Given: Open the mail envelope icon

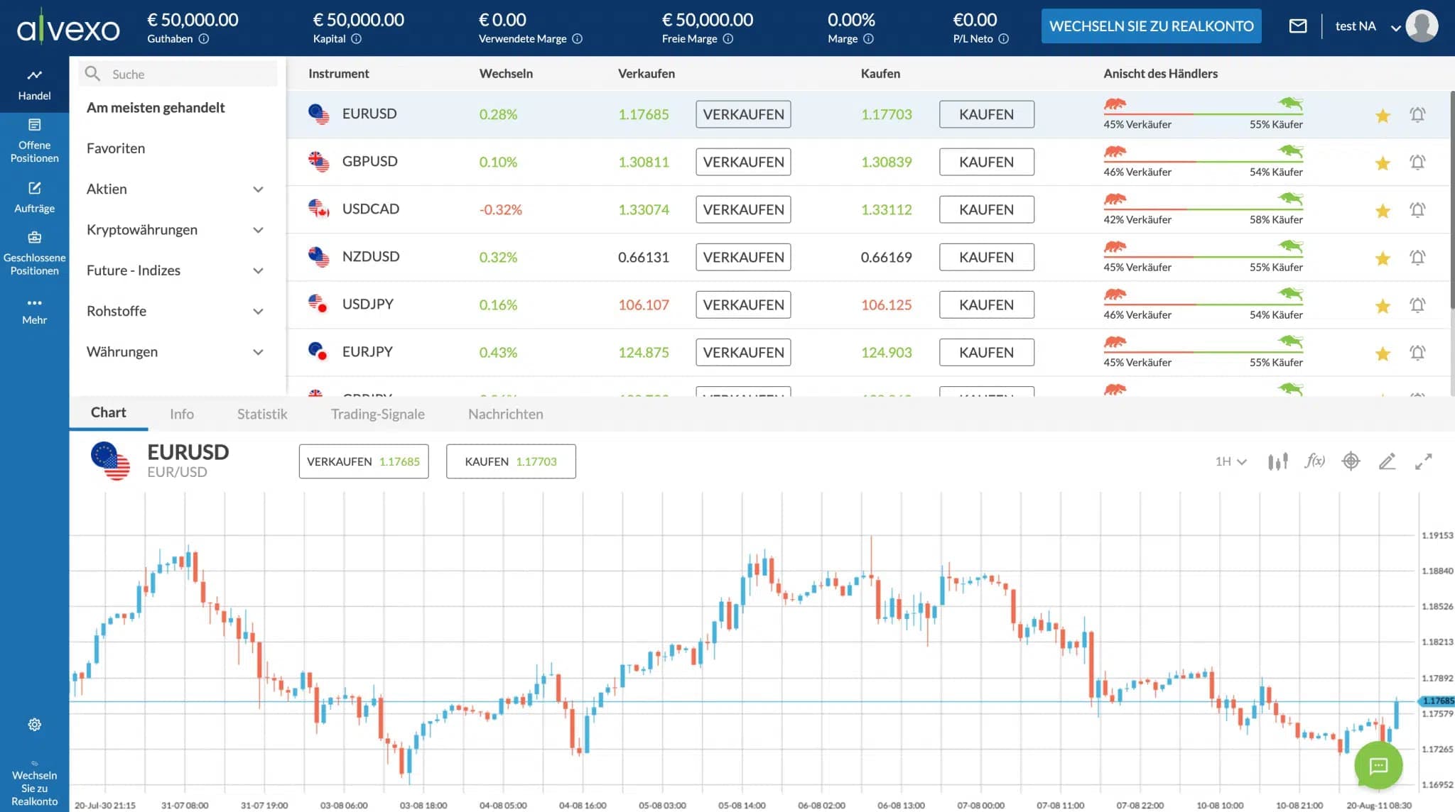Looking at the screenshot, I should pos(1298,26).
